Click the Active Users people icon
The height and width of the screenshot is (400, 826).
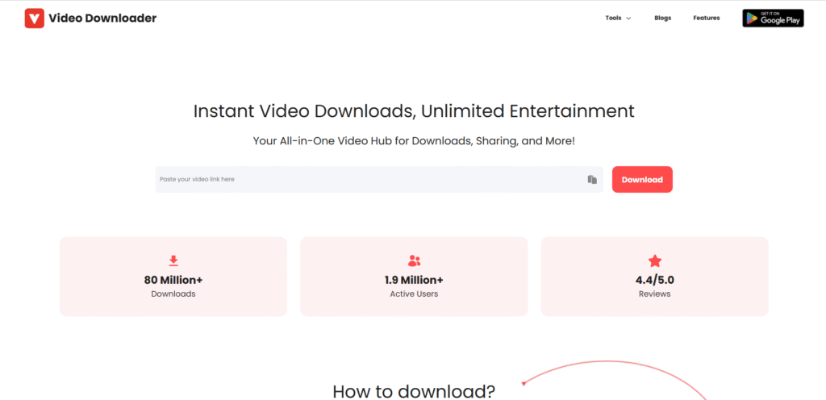click(414, 260)
